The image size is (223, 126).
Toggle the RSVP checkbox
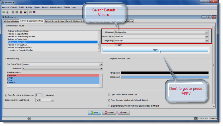tap(116, 45)
